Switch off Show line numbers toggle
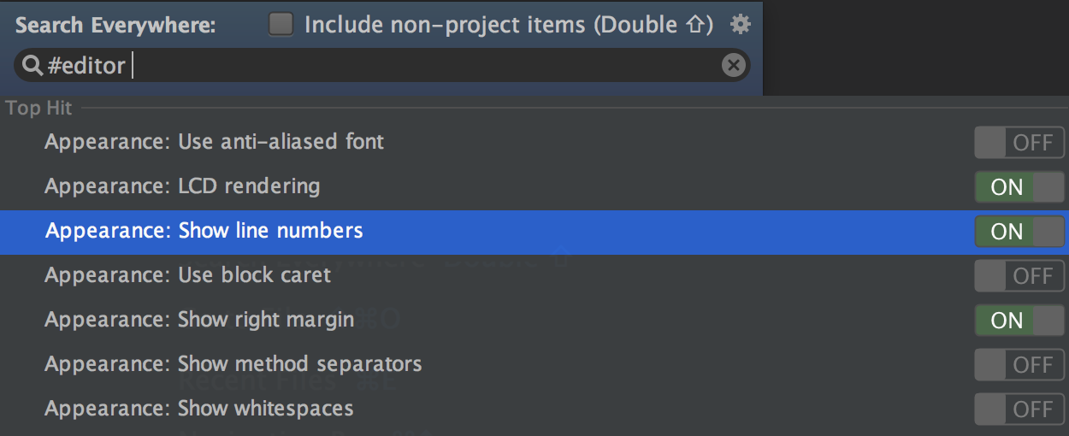 (x=1019, y=232)
